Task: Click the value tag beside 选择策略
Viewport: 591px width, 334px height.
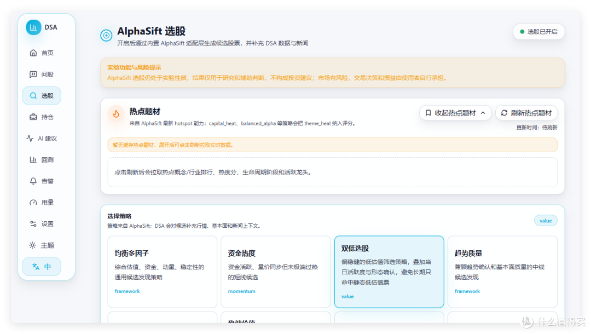Action: 546,221
